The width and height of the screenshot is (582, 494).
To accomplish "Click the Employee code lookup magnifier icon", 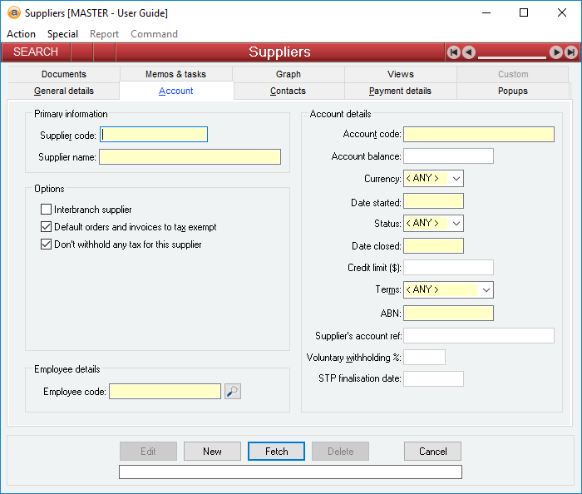I will click(233, 392).
